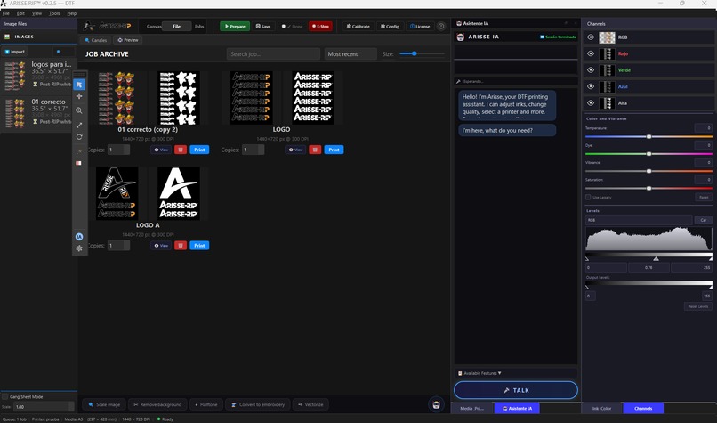Select the logos para i... image thumbnail
The height and width of the screenshot is (423, 717).
[x=15, y=76]
